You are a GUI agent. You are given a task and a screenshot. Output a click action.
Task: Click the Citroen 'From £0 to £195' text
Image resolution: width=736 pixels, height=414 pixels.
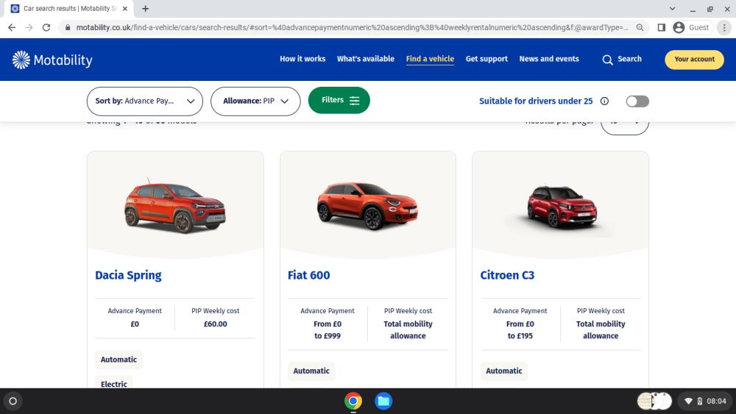point(520,330)
